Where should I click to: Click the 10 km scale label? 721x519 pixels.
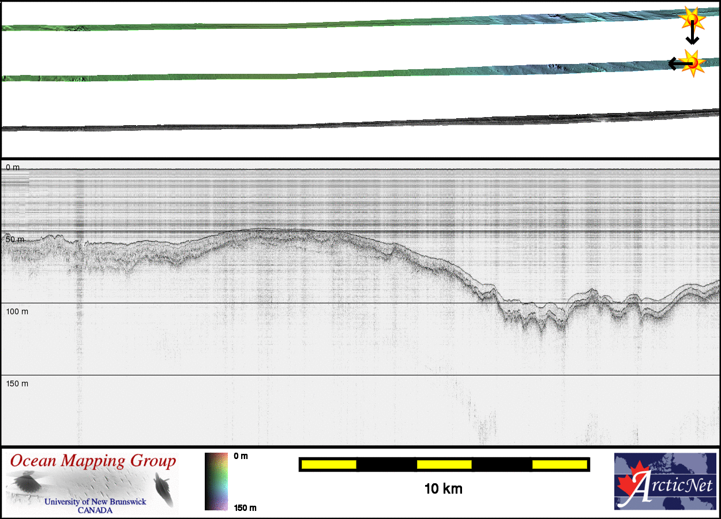(443, 489)
